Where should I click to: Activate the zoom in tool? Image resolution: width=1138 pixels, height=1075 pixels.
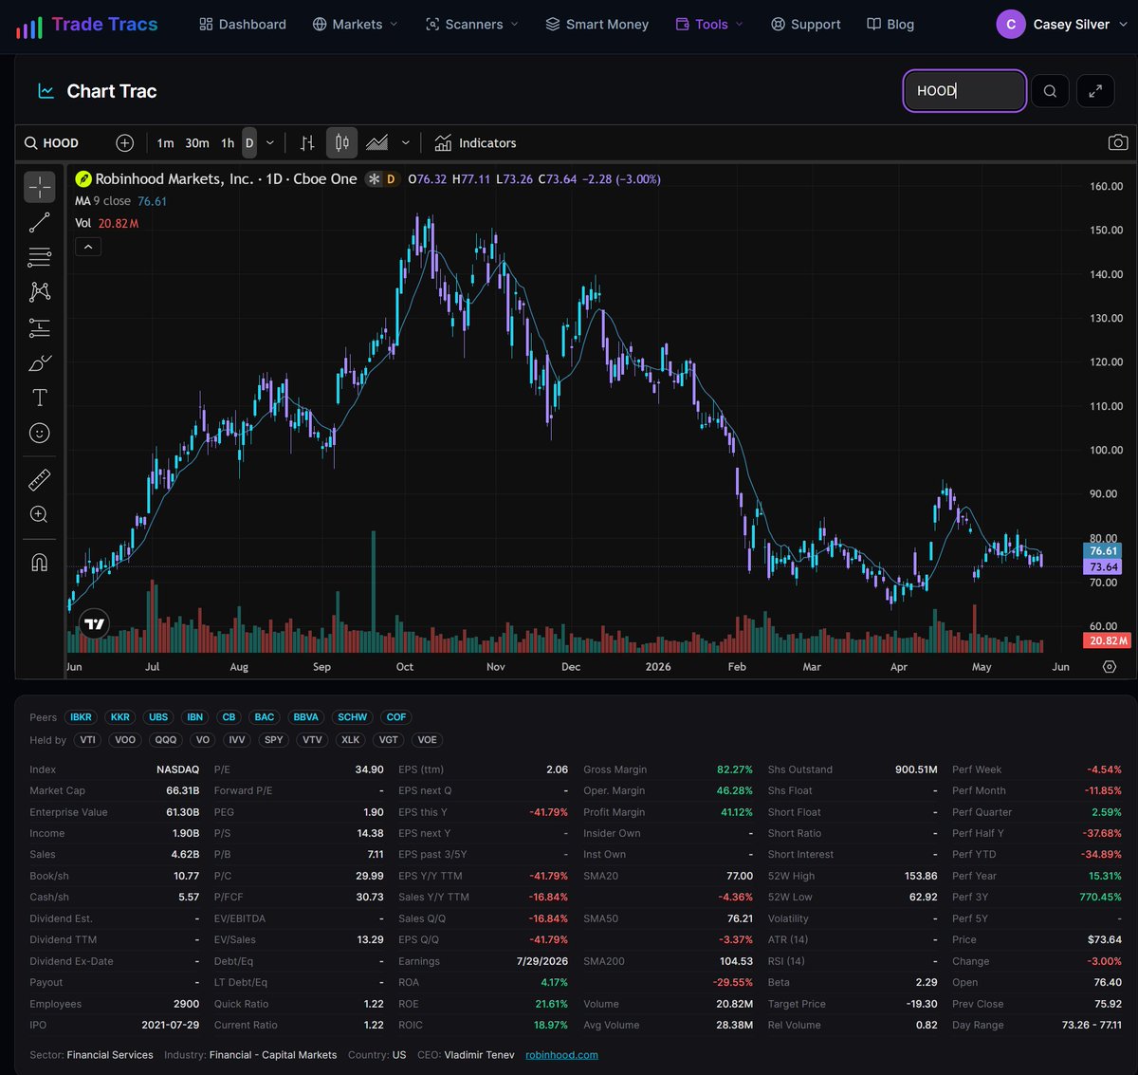(x=40, y=514)
